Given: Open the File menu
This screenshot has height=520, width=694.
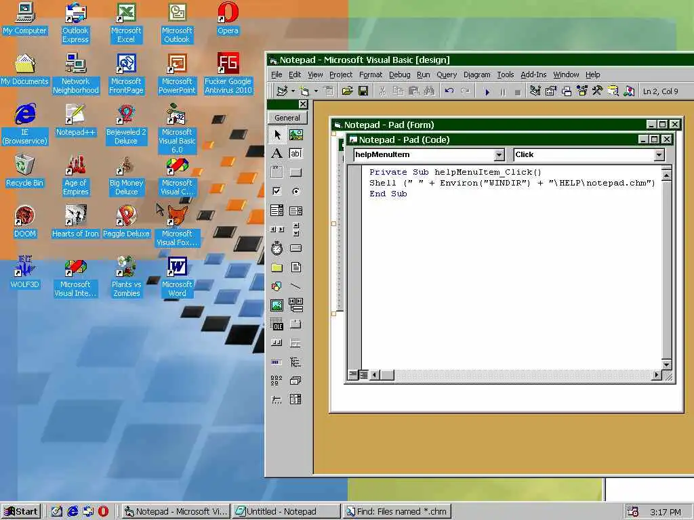Looking at the screenshot, I should tap(277, 74).
